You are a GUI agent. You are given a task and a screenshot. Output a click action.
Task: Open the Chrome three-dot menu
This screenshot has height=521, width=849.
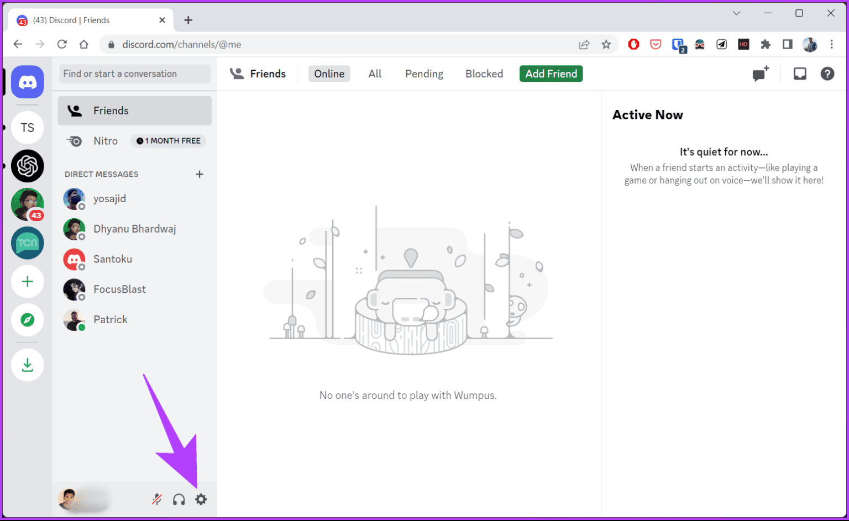[831, 44]
